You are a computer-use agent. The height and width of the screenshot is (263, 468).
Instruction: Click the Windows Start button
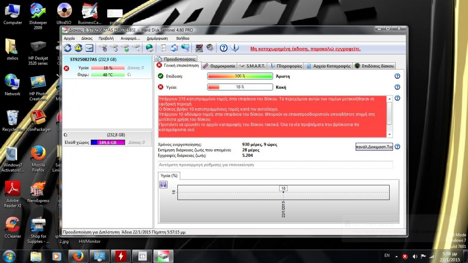pos(9,256)
